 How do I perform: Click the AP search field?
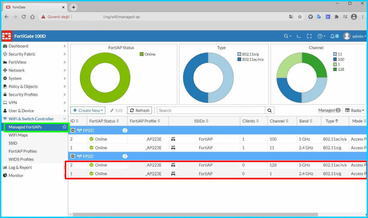tap(211, 110)
